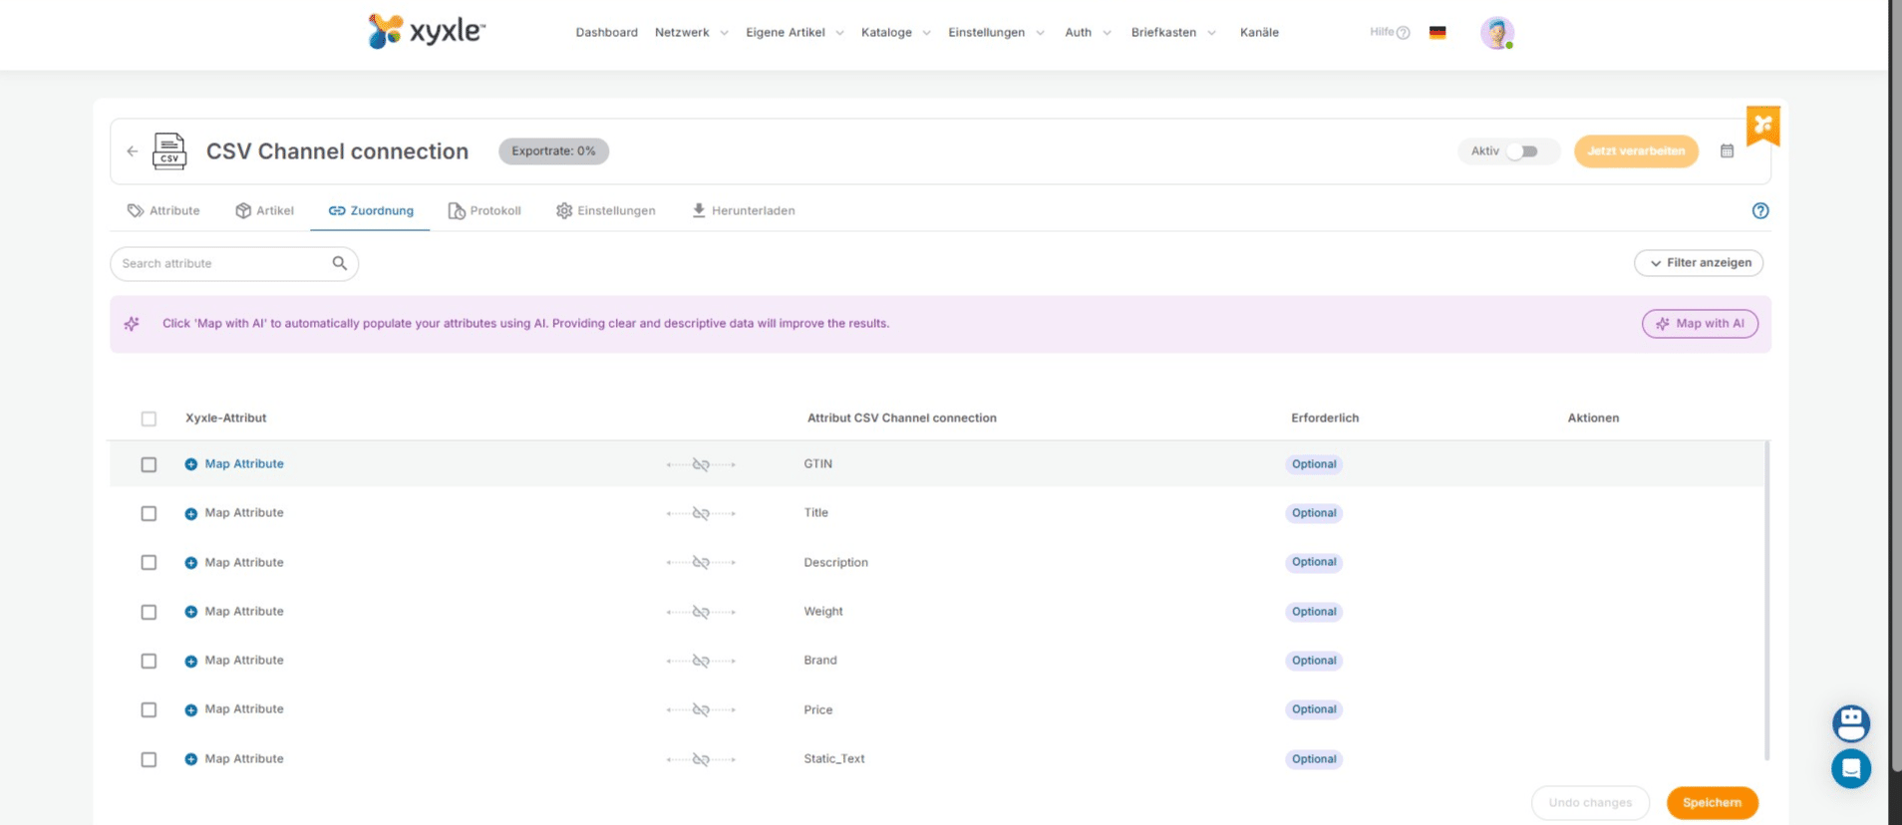Click Jetzt verarbeiten button
The height and width of the screenshot is (825, 1902).
point(1636,151)
